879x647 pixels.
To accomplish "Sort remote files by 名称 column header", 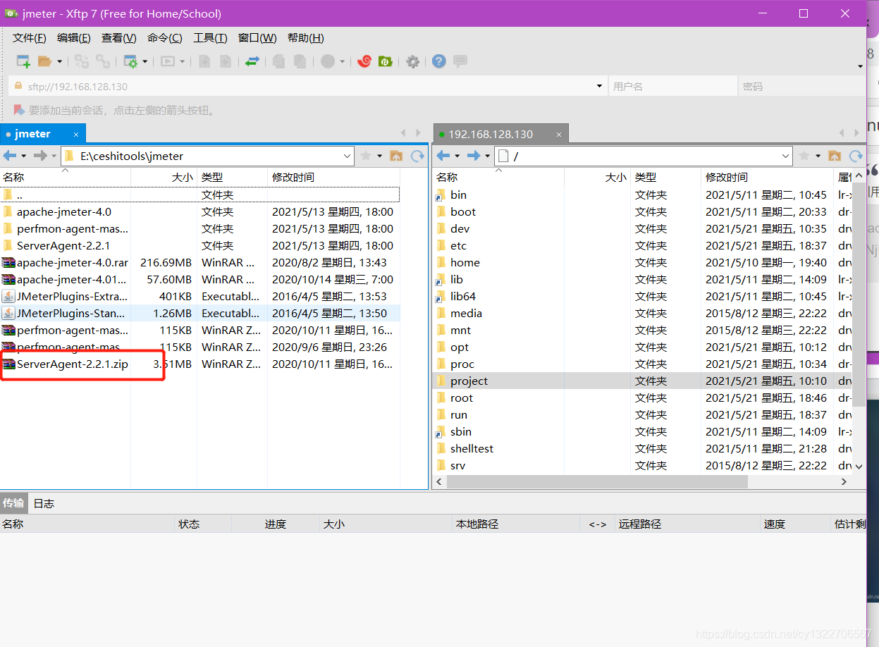I will click(x=498, y=177).
